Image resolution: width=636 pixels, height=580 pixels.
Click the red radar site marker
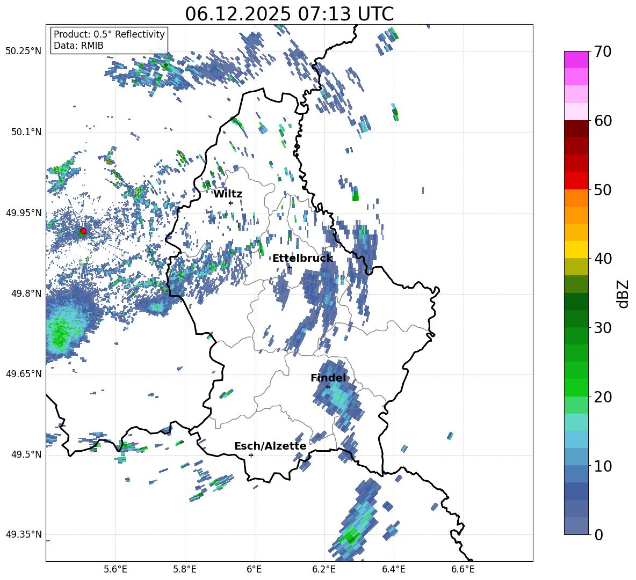click(x=83, y=231)
